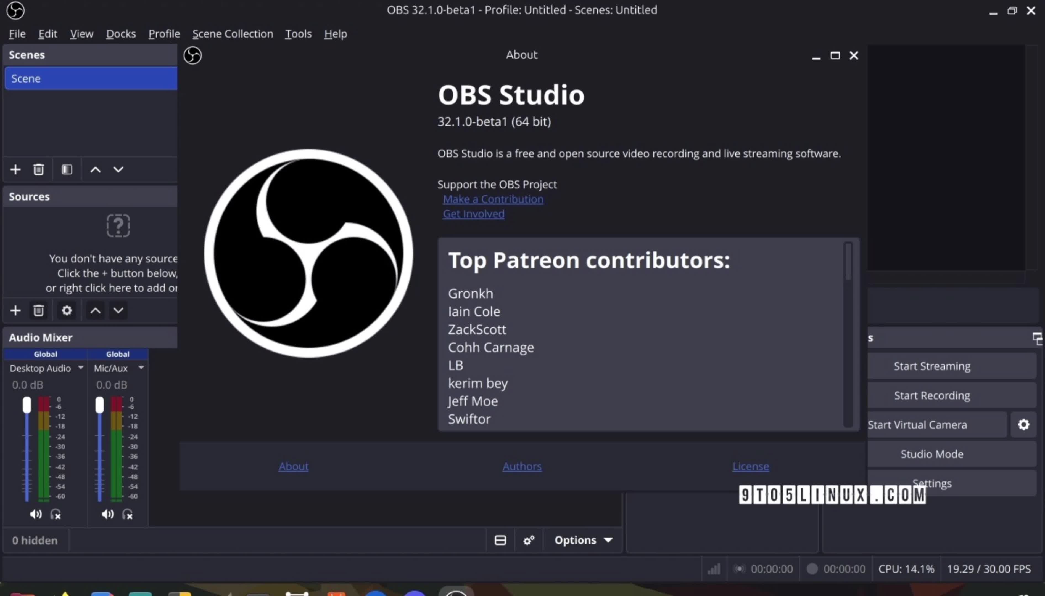
Task: Remove the selected scene using the trash icon
Action: point(38,169)
